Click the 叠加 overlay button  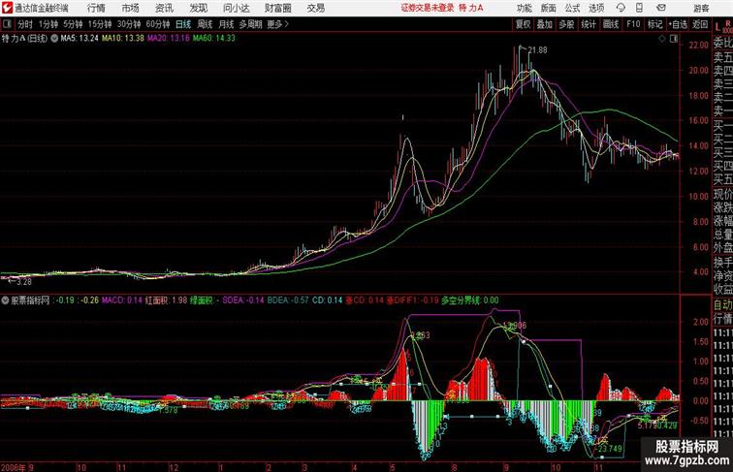click(545, 24)
